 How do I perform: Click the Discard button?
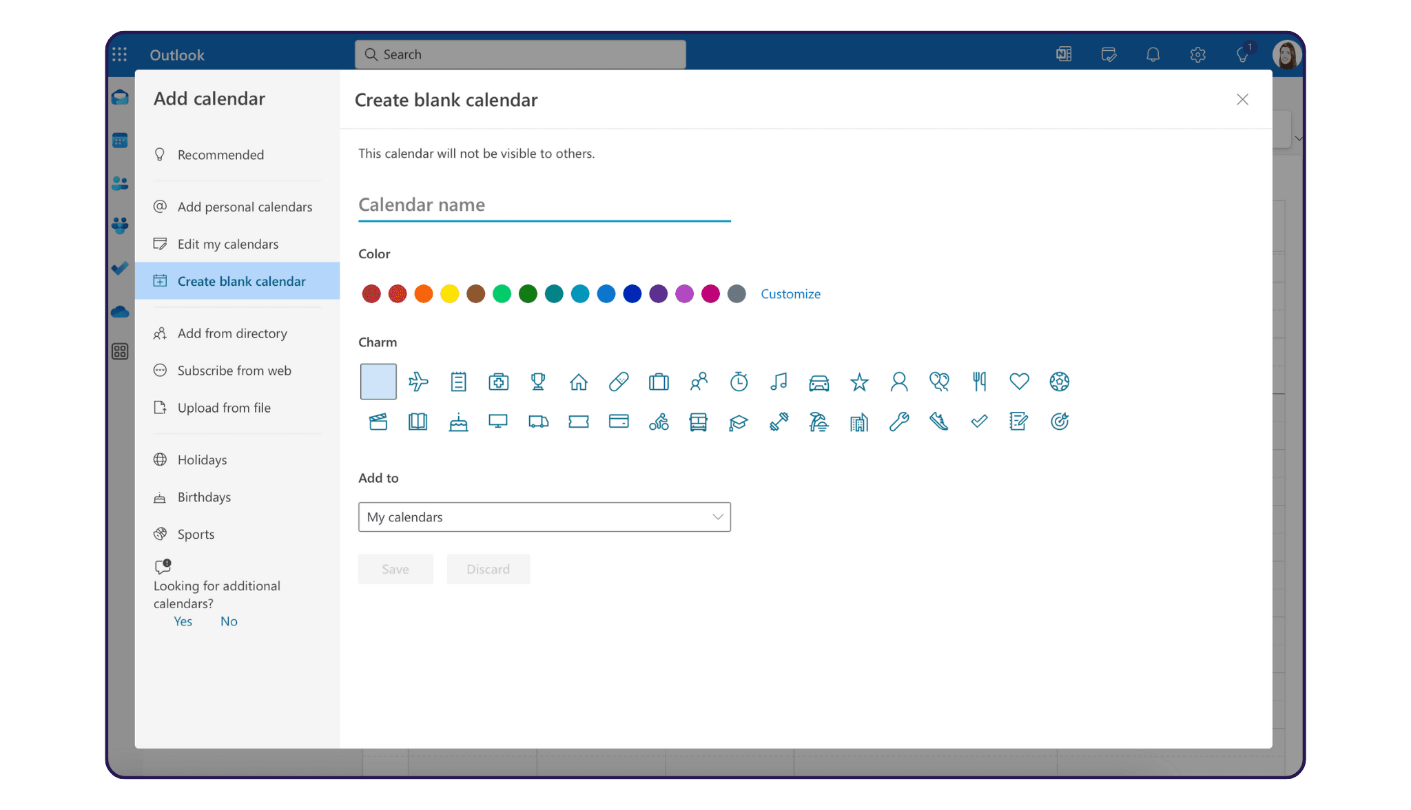coord(488,569)
